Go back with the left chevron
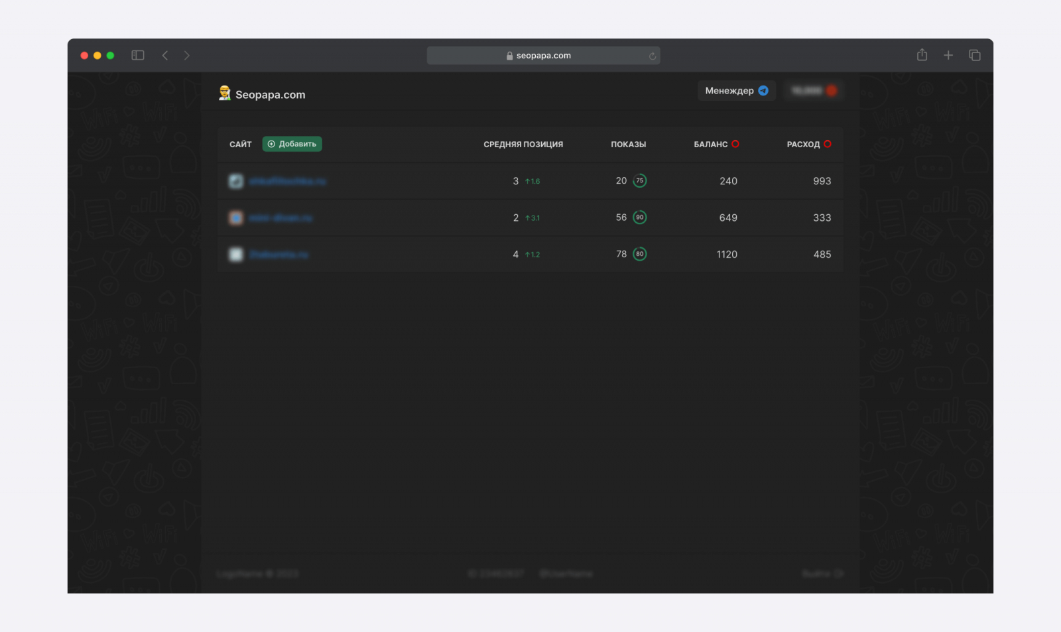This screenshot has height=632, width=1061. [x=165, y=56]
